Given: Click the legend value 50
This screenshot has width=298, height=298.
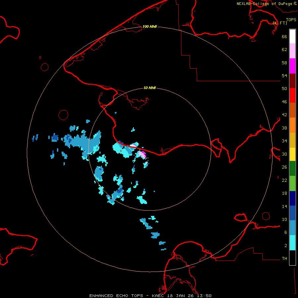Looking at the screenshot, I should (x=284, y=88).
